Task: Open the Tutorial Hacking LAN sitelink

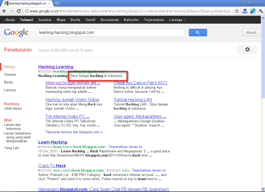Action: tap(133, 99)
